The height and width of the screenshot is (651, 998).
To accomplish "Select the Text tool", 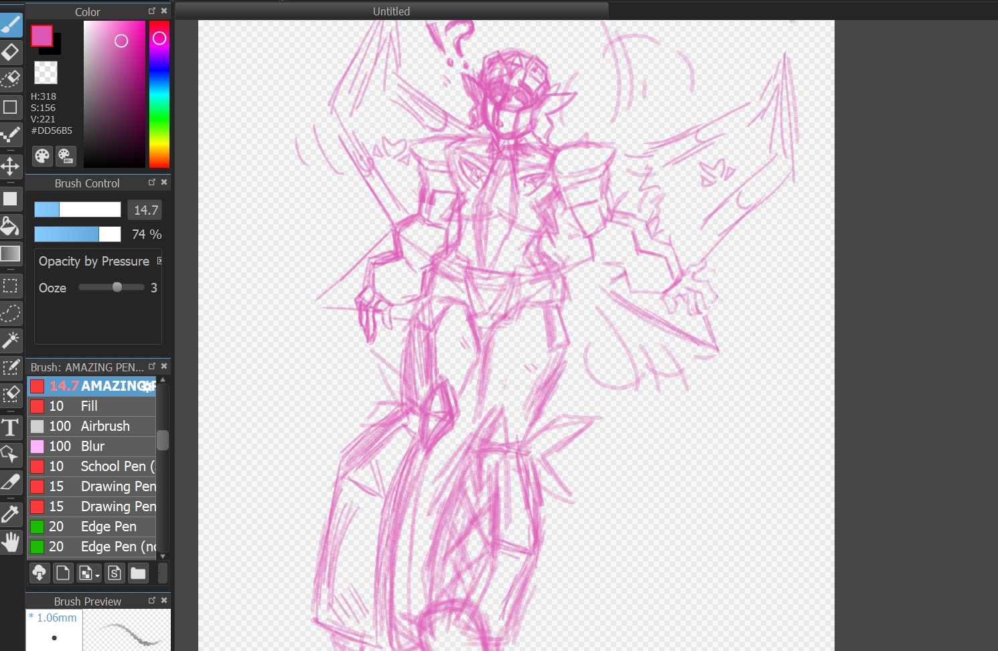I will (11, 427).
